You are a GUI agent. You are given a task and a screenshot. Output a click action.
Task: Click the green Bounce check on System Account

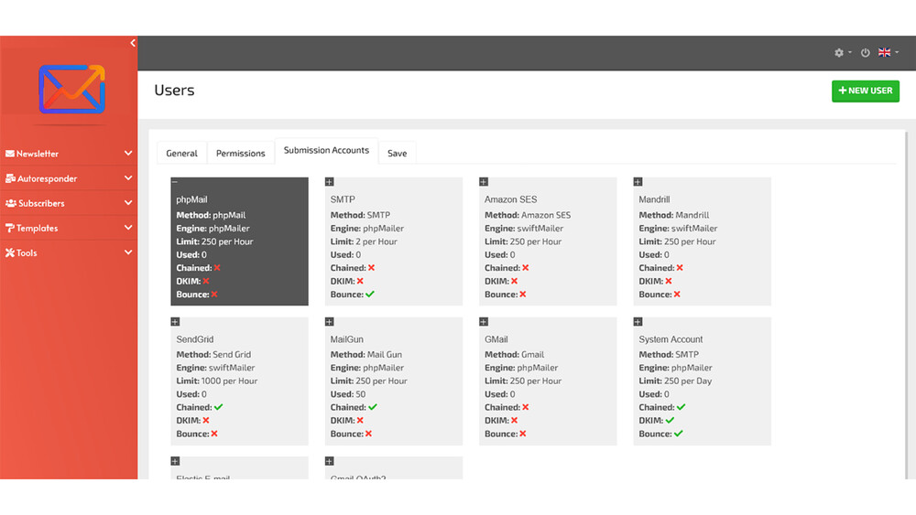678,434
